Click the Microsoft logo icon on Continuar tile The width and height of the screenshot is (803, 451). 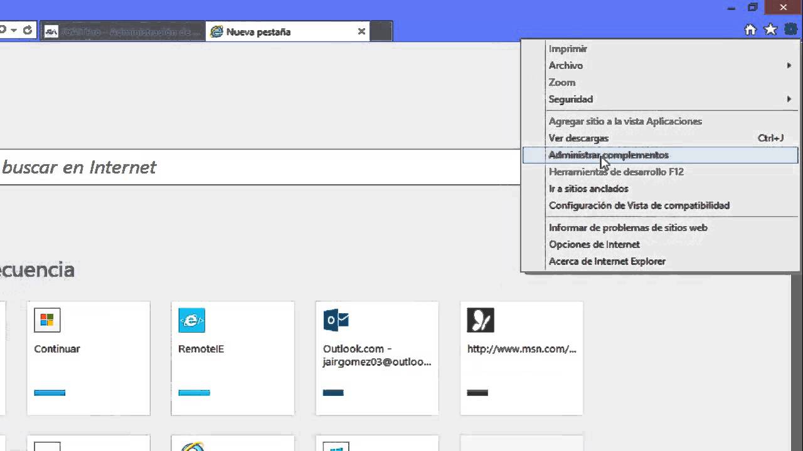pos(47,320)
